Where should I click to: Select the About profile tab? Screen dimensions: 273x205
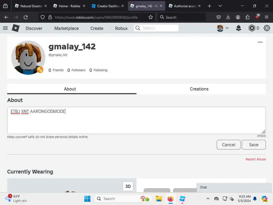click(72, 89)
